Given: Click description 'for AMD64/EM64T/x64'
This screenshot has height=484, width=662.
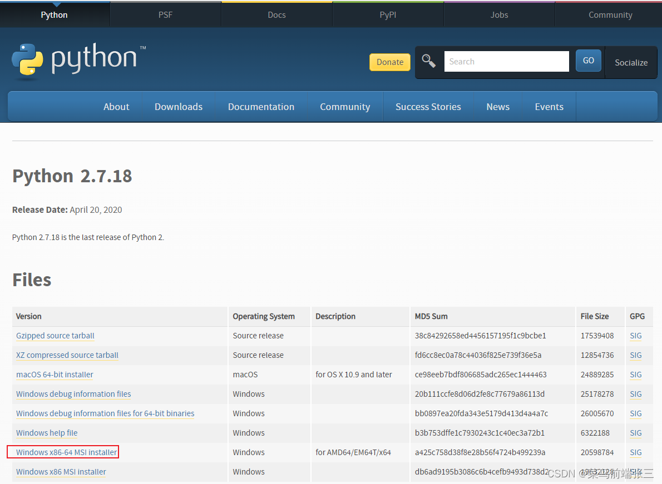Looking at the screenshot, I should pos(353,452).
